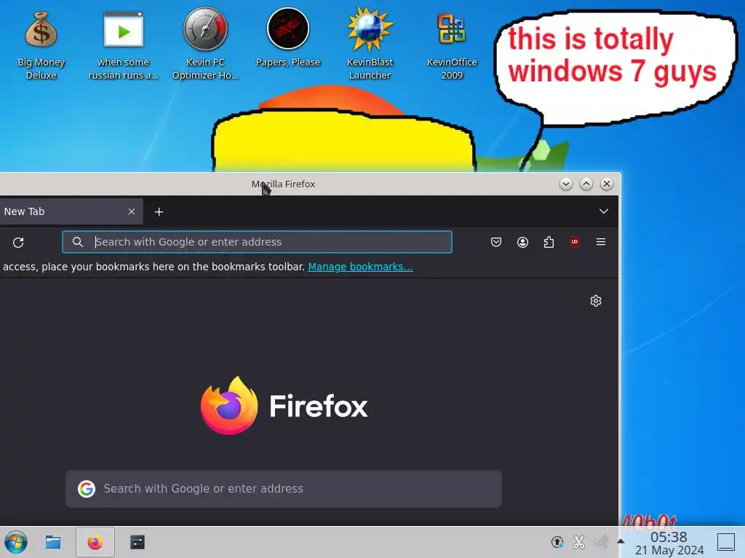Viewport: 745px width, 558px height.
Task: Open the dark terminal-like taskbar app
Action: click(x=138, y=542)
